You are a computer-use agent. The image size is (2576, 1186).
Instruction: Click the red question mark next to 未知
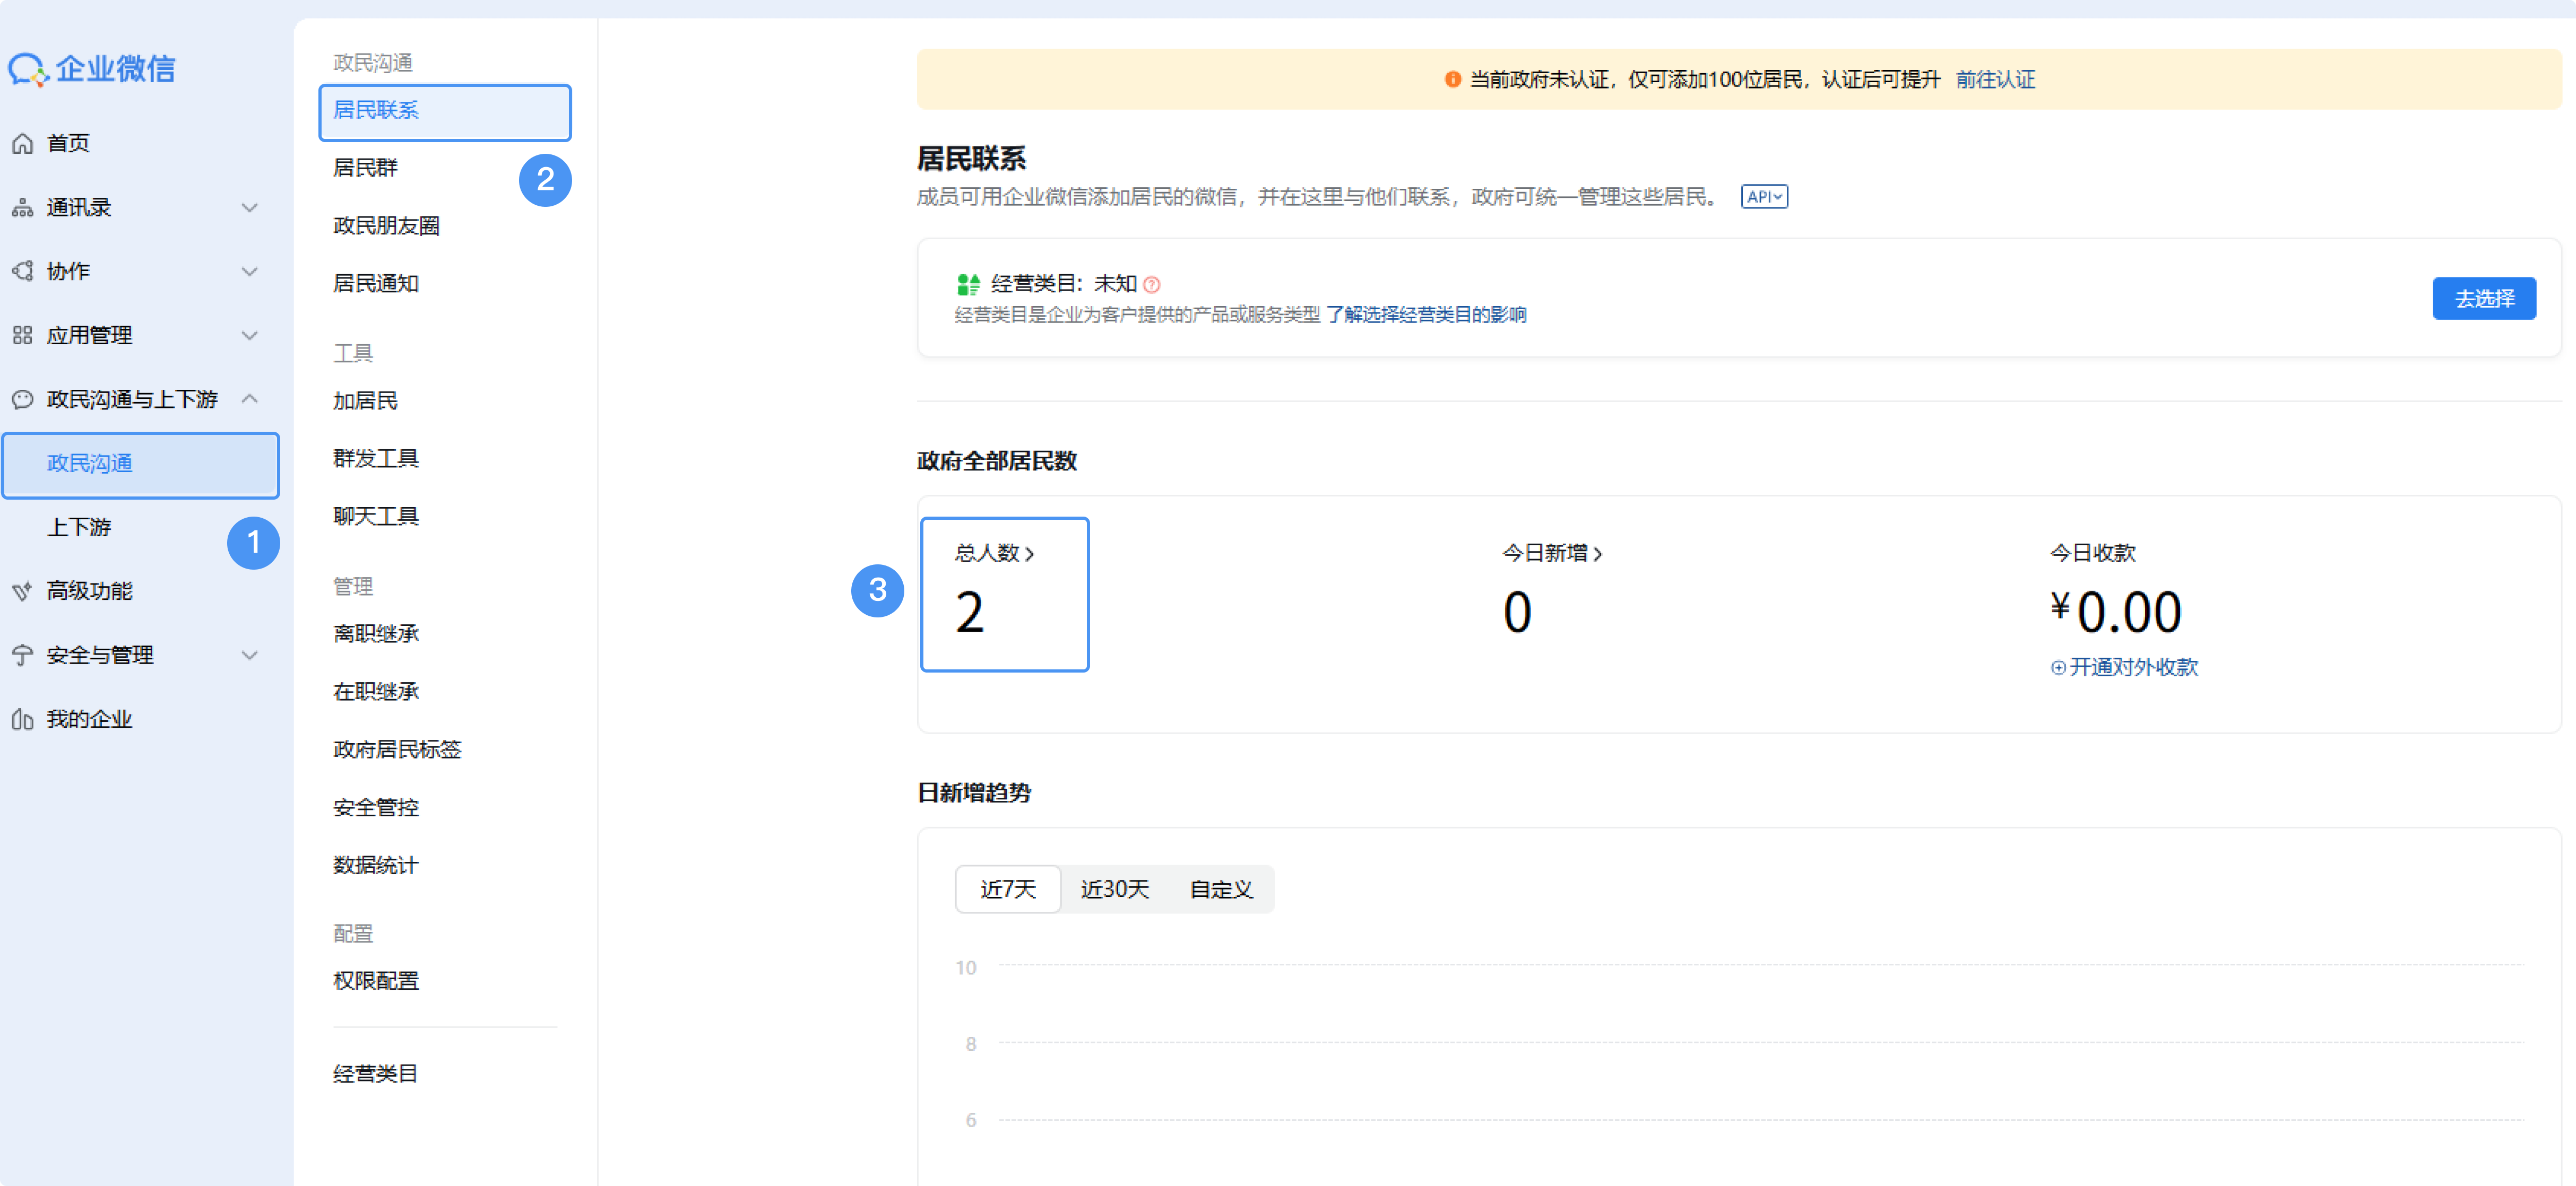(x=1152, y=285)
